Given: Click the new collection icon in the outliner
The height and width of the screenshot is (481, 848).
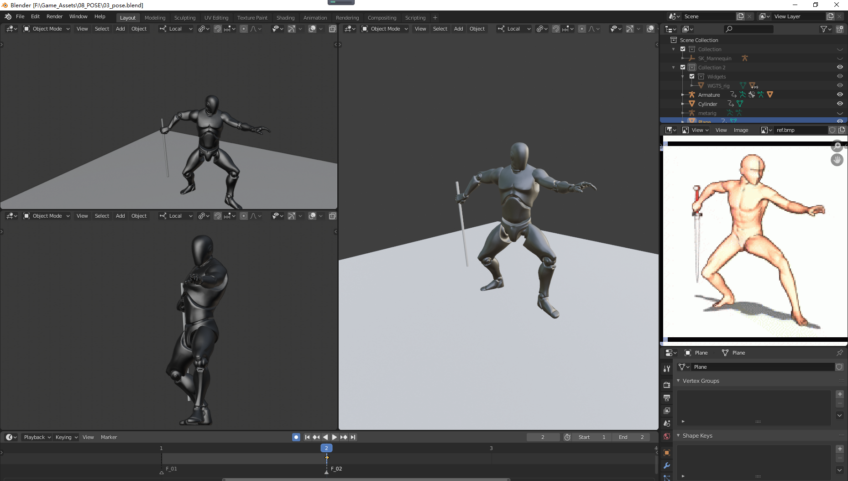Looking at the screenshot, I should 840,29.
